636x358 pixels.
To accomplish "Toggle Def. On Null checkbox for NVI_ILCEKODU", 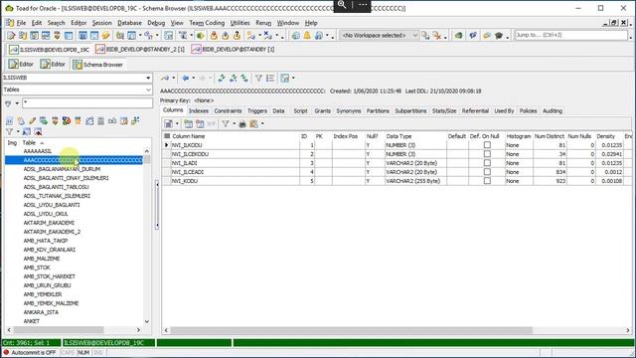I will click(487, 154).
